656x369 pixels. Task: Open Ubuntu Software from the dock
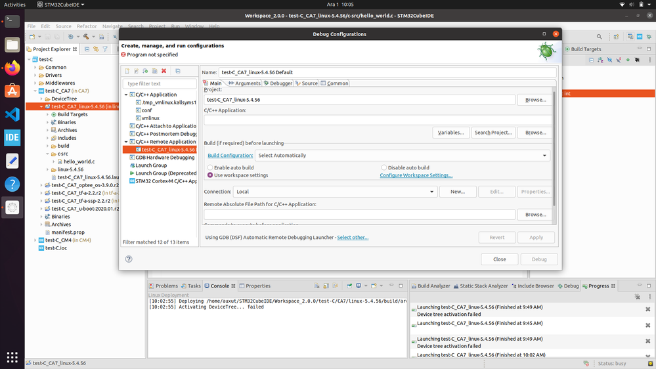(12, 91)
